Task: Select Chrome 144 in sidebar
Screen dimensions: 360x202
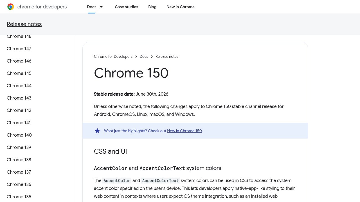Action: click(x=19, y=86)
